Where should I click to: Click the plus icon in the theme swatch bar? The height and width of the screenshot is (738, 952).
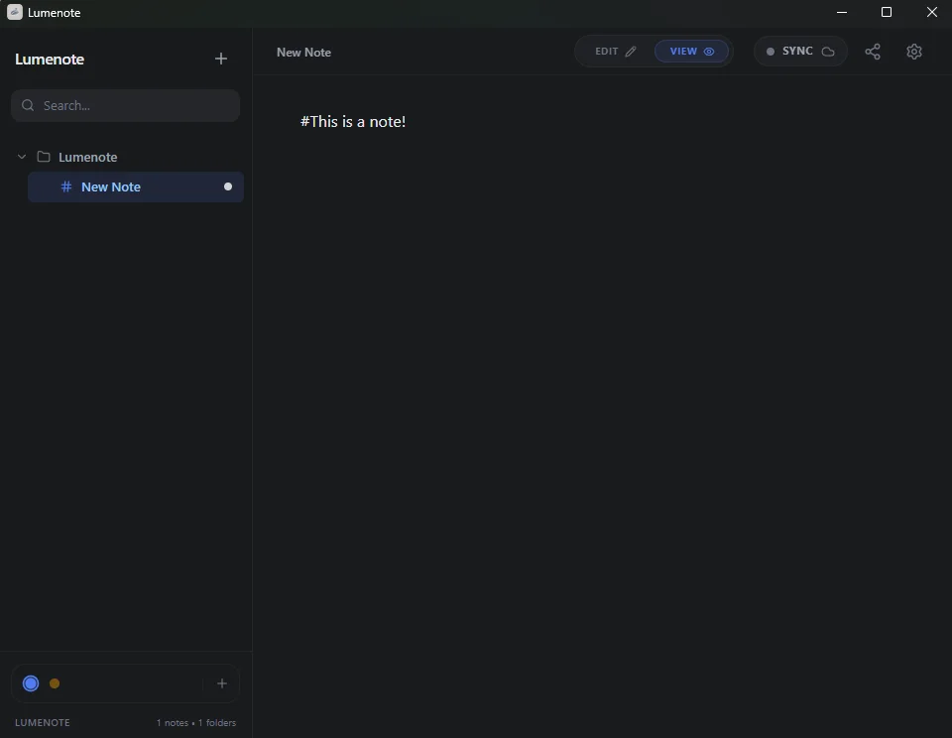[x=221, y=683]
